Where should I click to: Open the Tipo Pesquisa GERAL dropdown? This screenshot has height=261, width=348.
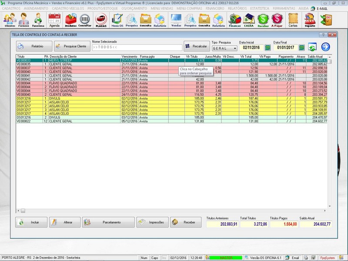pyautogui.click(x=224, y=48)
